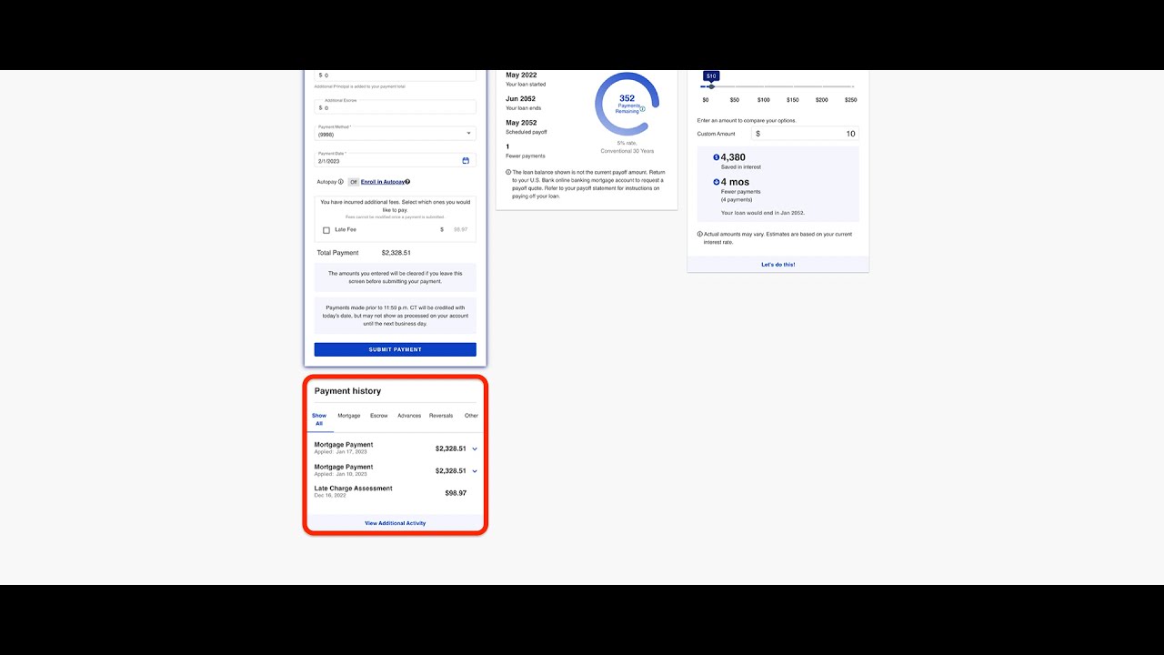This screenshot has height=655, width=1164.
Task: Switch to the Other history tab
Action: (471, 416)
